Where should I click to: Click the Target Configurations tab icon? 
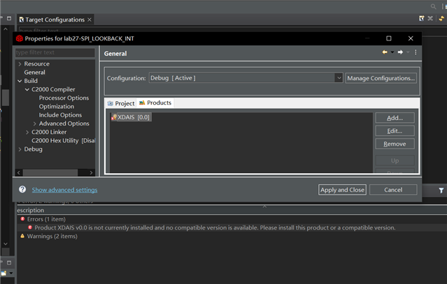[x=22, y=20]
